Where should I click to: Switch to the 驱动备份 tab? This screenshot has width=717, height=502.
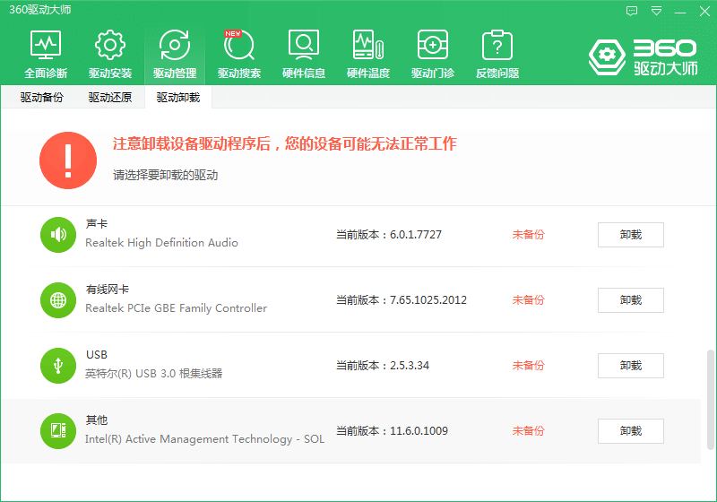(x=42, y=98)
